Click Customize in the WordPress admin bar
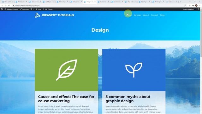Viewport: 202px width, 114px height. 24,9
